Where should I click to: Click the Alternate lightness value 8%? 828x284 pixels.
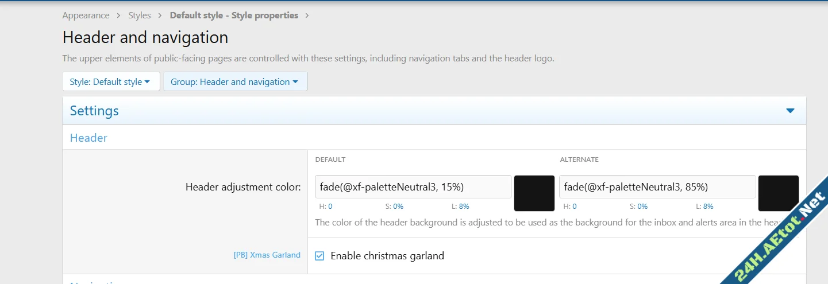coord(708,207)
